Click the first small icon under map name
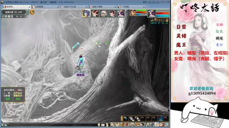Screen dimensions: 229x128 (x=3, y=16)
